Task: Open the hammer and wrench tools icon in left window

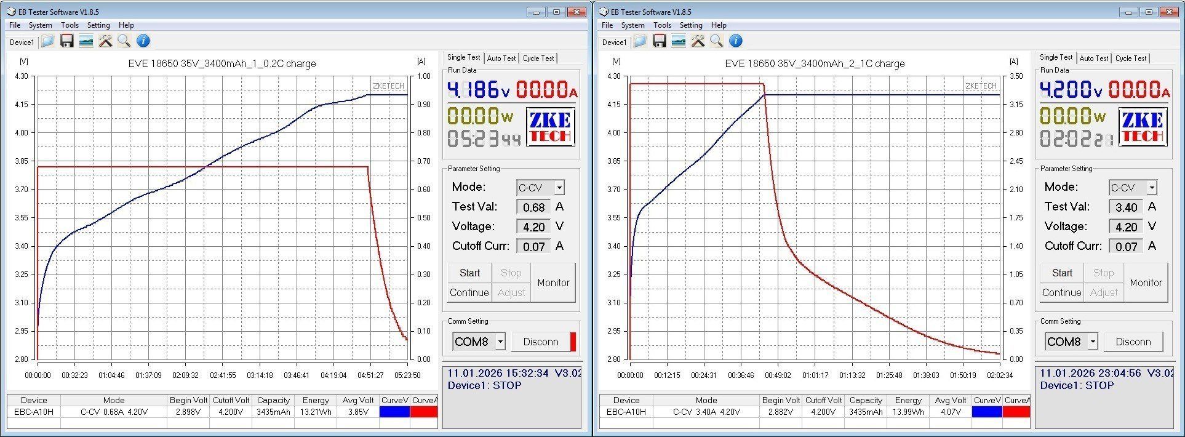Action: tap(106, 41)
